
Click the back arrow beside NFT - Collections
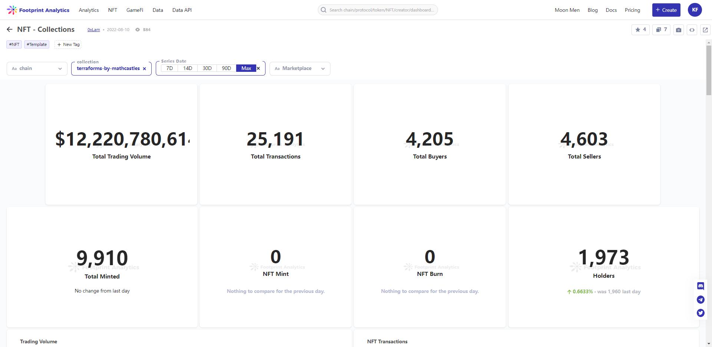click(x=10, y=30)
